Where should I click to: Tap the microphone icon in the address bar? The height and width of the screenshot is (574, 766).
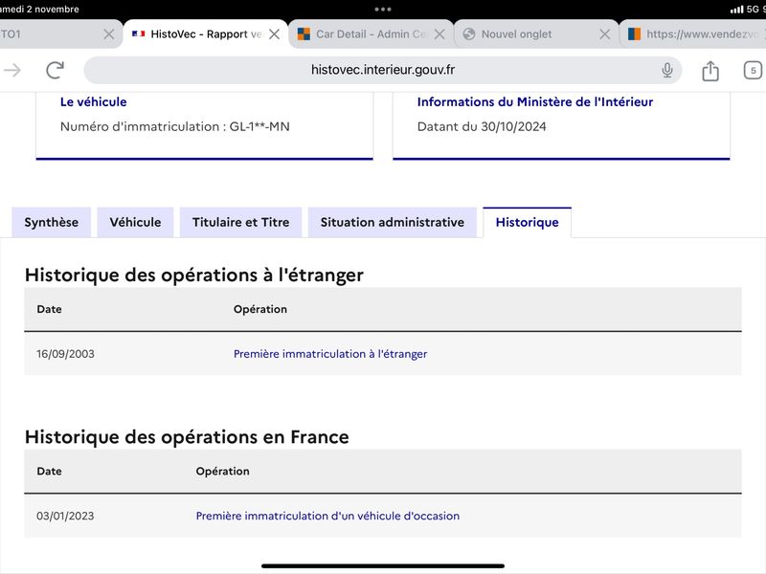tap(666, 70)
